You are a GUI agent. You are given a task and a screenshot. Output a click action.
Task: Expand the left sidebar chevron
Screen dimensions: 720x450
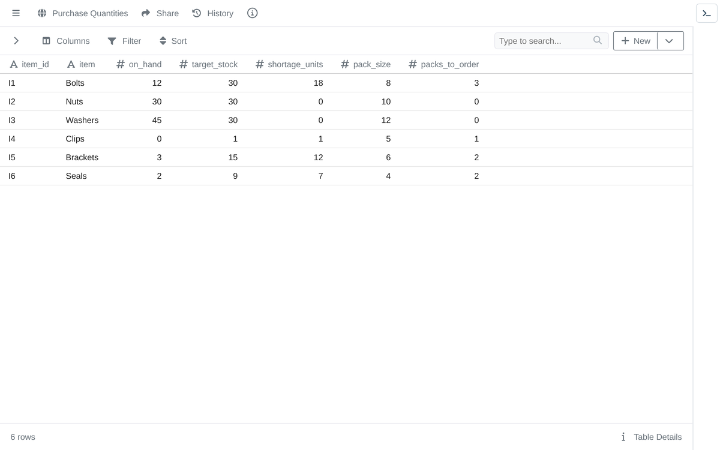click(16, 41)
